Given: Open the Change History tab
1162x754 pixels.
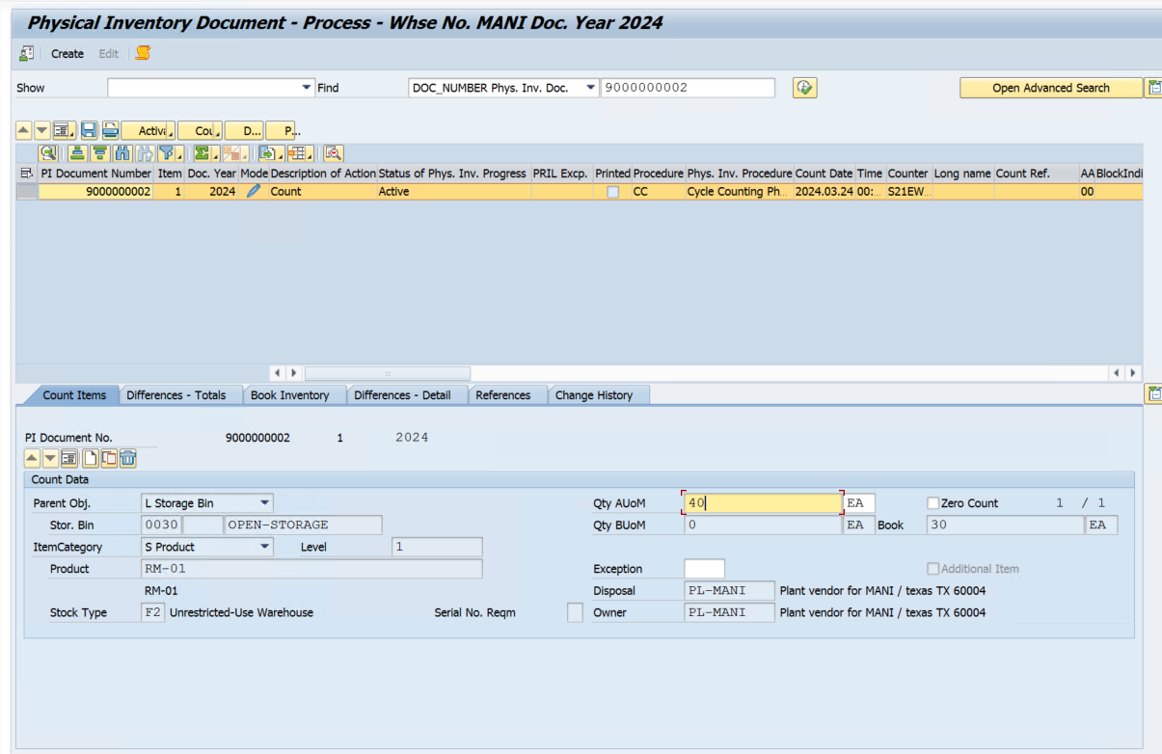Looking at the screenshot, I should tap(594, 395).
